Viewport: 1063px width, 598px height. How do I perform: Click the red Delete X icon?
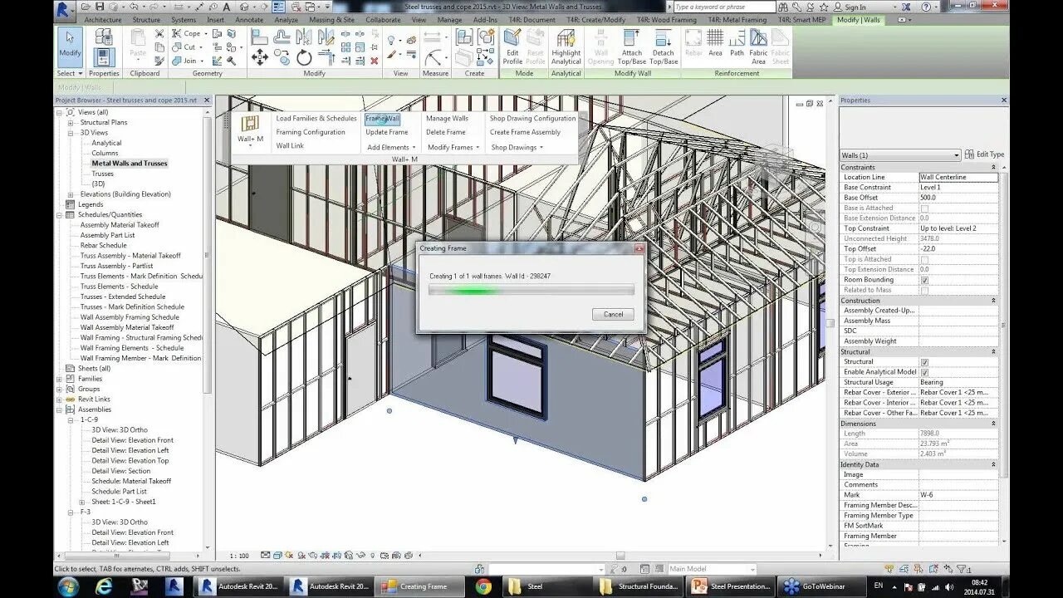pos(374,61)
